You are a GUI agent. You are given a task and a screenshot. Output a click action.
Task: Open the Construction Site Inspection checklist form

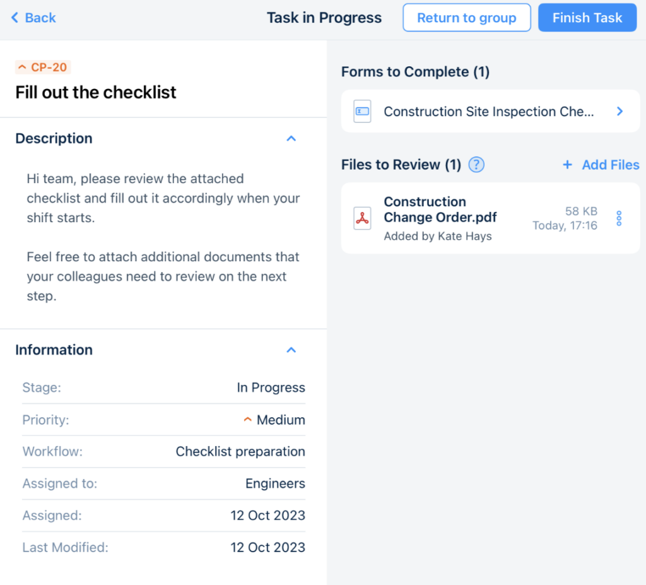click(x=488, y=112)
